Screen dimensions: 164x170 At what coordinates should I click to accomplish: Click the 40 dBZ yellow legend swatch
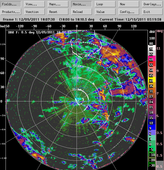click(x=151, y=80)
